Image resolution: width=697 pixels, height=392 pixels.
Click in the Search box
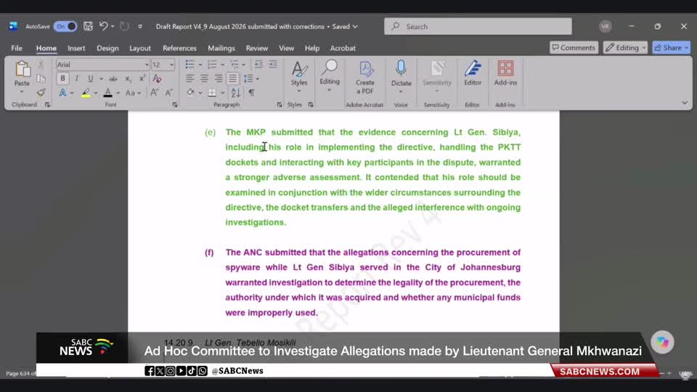pos(478,27)
